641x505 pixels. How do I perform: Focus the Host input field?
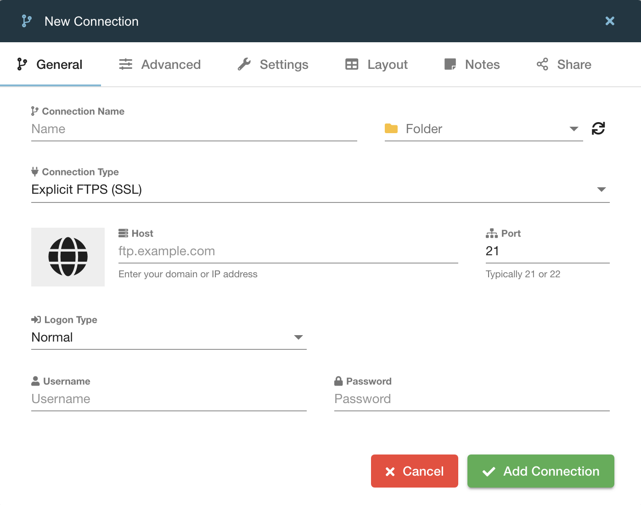288,251
